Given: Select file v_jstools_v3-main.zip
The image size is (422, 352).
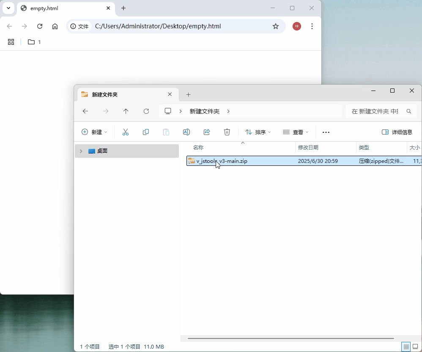Looking at the screenshot, I should click(x=222, y=161).
